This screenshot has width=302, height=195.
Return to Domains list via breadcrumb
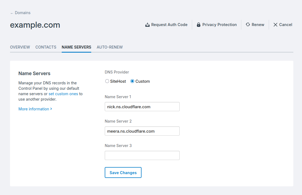coord(23,12)
